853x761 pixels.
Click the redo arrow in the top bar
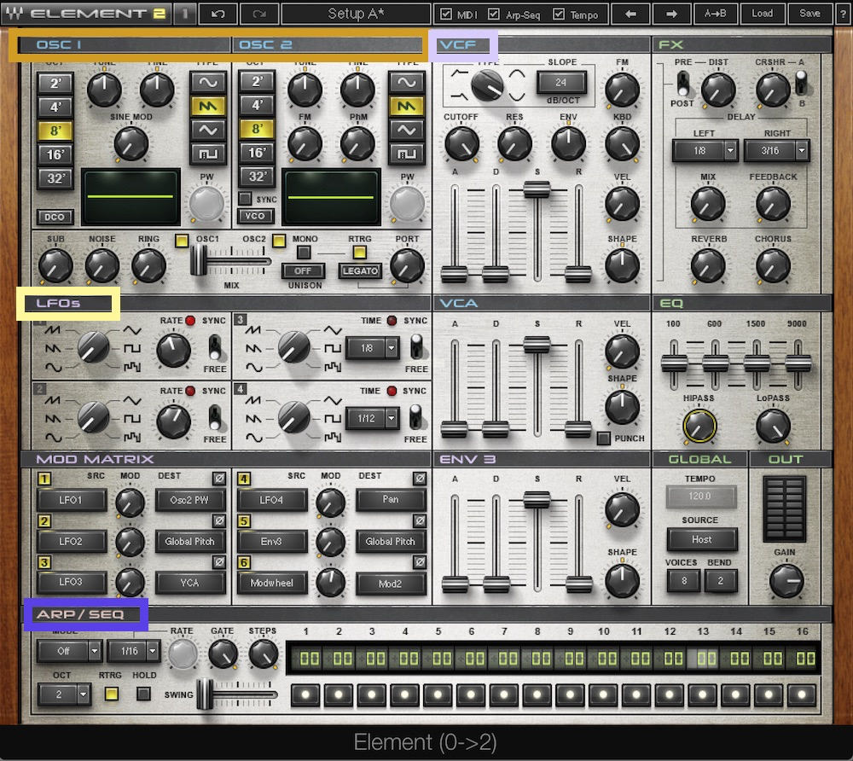(259, 14)
